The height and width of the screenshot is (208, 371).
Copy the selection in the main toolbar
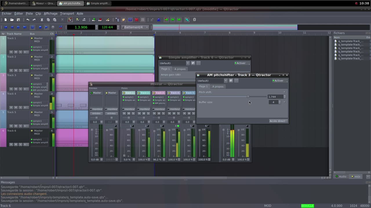[x=48, y=20]
